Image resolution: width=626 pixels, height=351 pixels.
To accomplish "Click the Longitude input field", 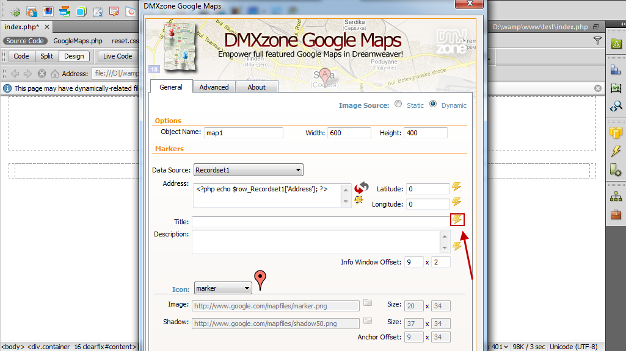I will (x=428, y=204).
